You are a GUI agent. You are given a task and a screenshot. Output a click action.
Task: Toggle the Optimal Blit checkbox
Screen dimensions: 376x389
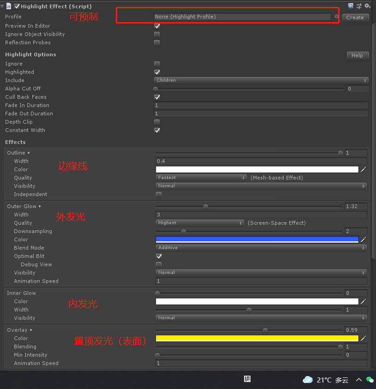click(158, 256)
